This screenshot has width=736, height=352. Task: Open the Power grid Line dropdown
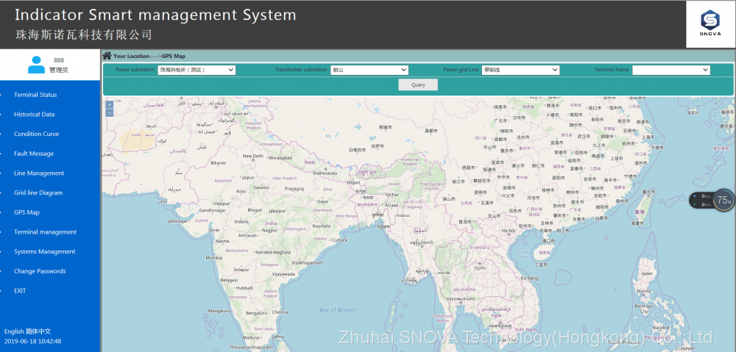520,70
